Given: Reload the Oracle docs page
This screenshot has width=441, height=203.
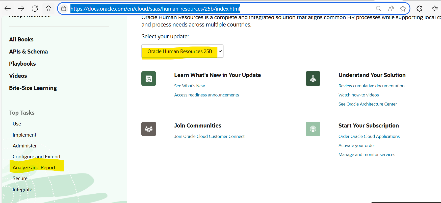Looking at the screenshot, I should tap(35, 9).
